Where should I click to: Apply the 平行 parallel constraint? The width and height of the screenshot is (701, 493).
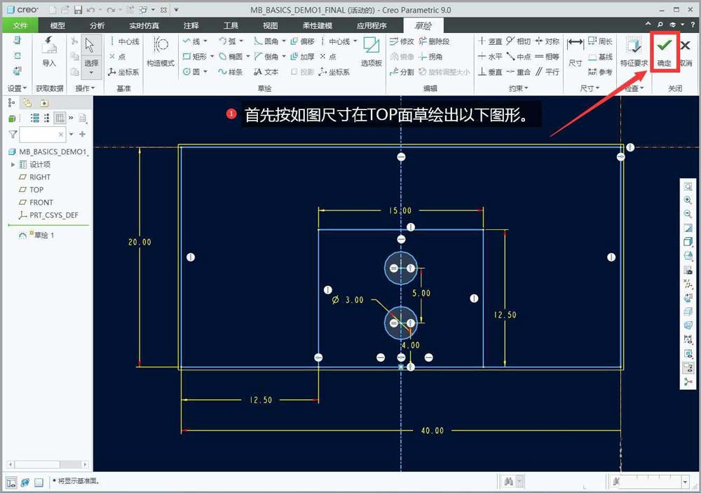point(547,72)
